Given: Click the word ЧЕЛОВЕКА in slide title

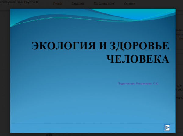Looking at the screenshot, I should click(138, 59).
